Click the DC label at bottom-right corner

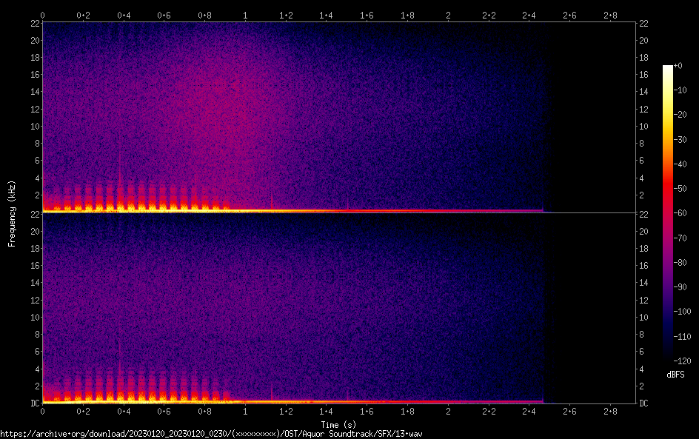[644, 403]
